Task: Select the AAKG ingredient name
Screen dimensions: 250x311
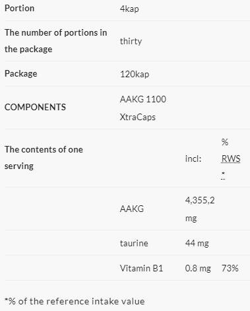Action: (x=132, y=209)
